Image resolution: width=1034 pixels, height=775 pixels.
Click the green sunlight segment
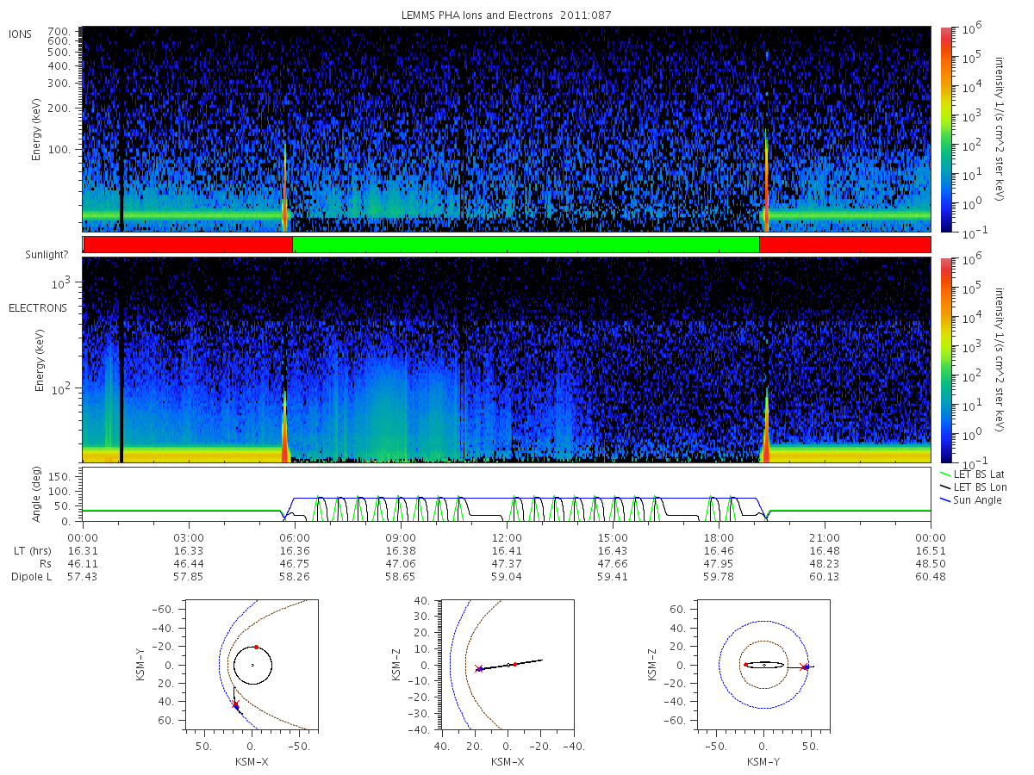pyautogui.click(x=526, y=245)
